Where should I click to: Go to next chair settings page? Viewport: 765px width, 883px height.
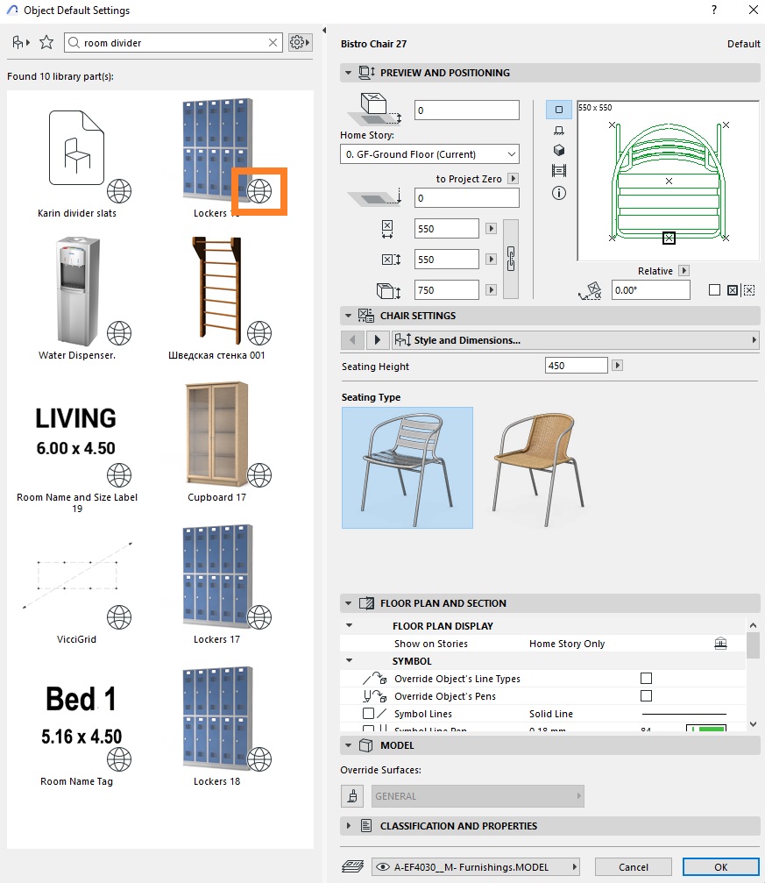point(377,340)
